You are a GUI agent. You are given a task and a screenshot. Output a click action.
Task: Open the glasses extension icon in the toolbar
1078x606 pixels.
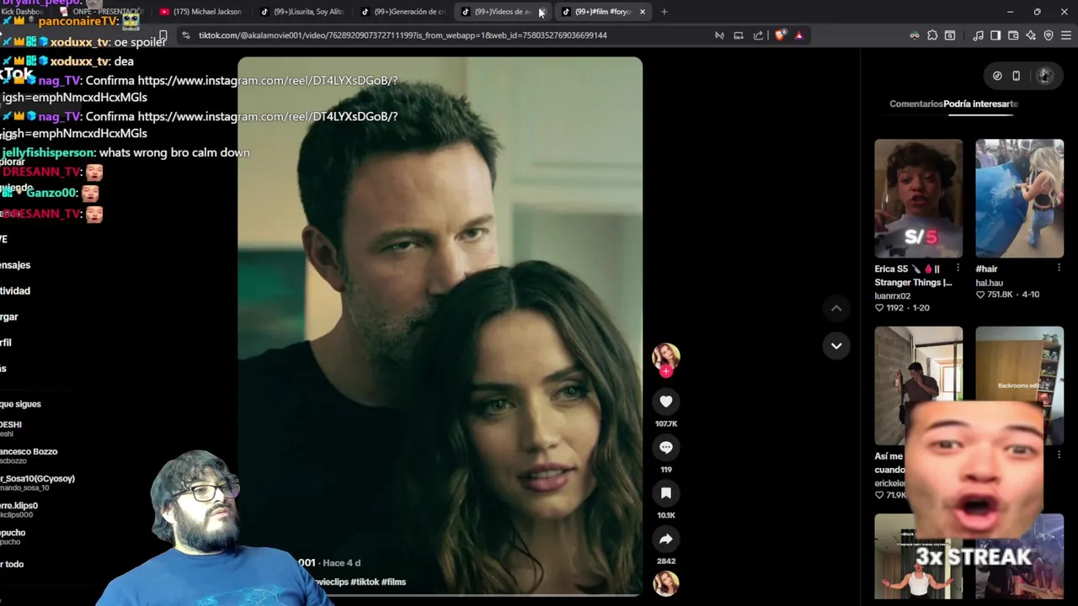tap(915, 35)
